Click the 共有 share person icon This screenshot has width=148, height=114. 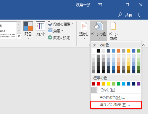120,15
